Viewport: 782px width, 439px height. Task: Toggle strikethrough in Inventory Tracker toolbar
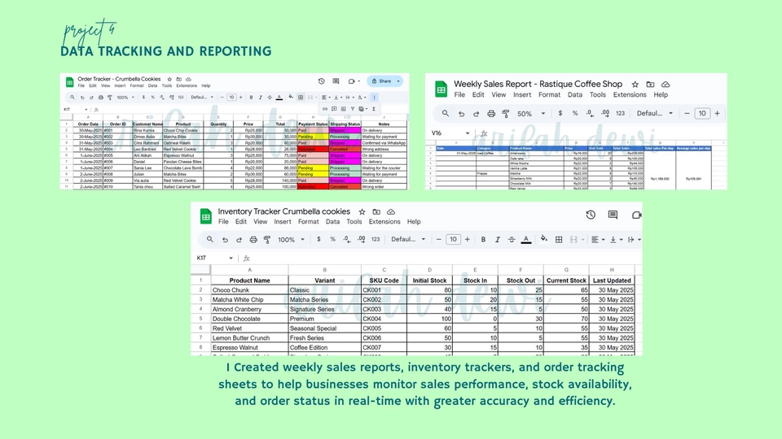[x=512, y=239]
